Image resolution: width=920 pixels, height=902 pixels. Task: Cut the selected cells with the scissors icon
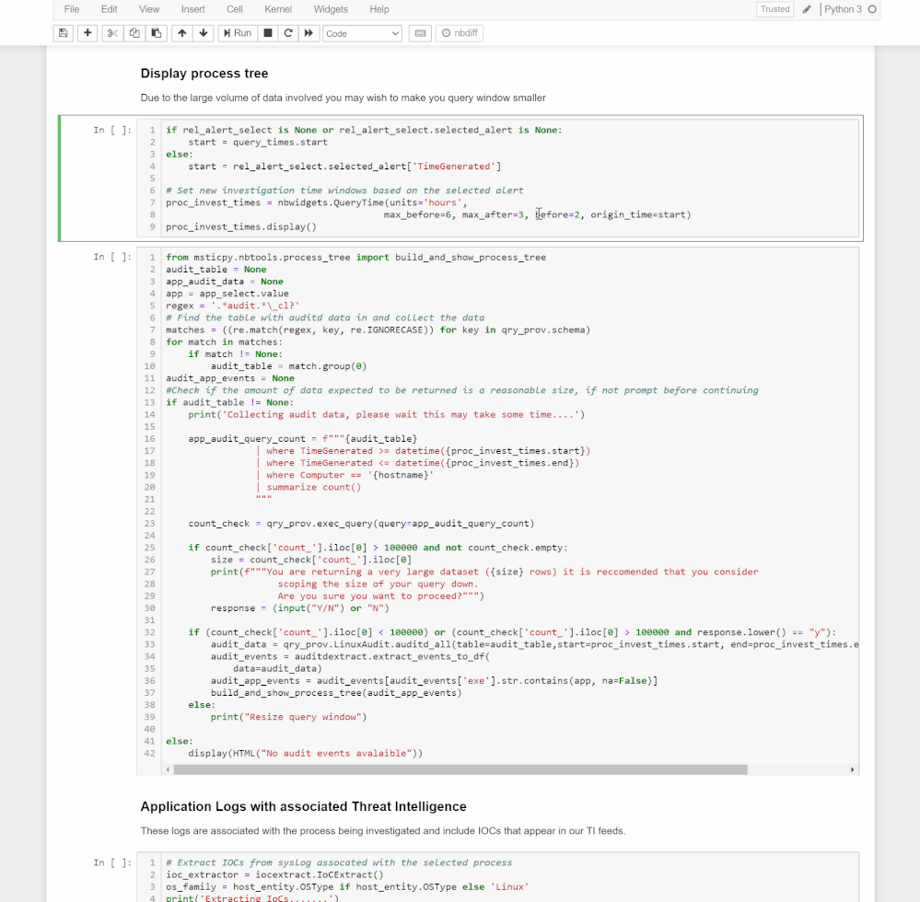112,33
